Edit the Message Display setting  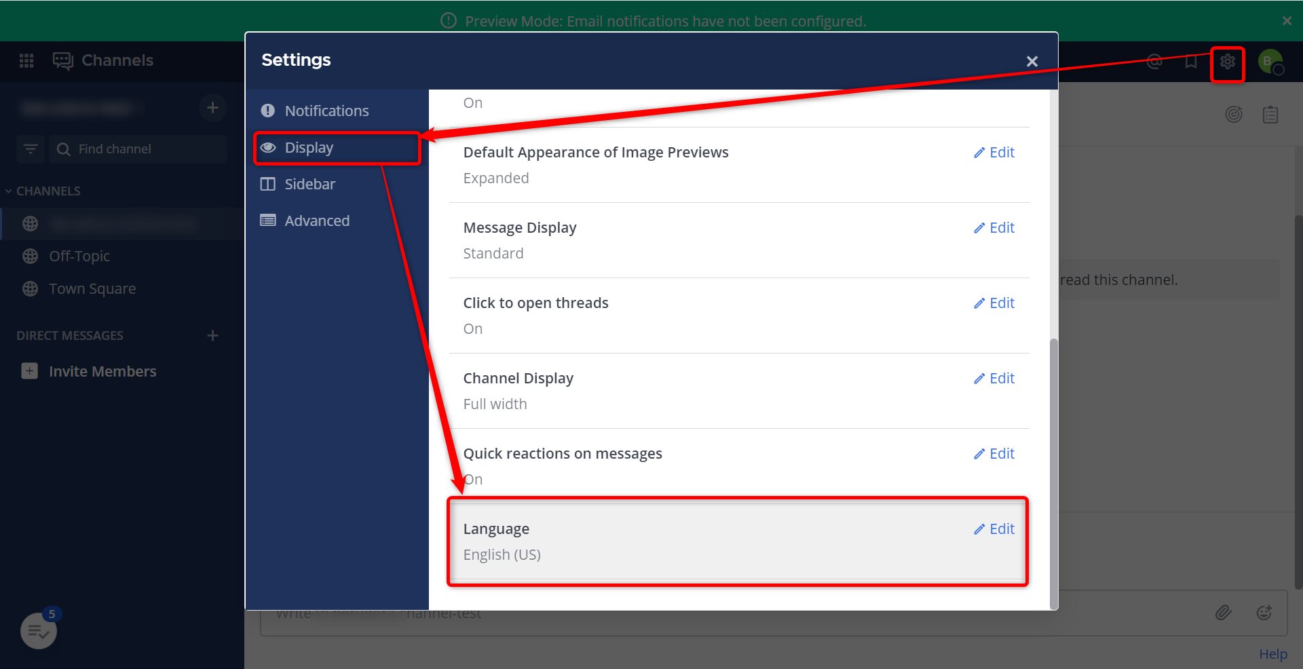[x=994, y=228]
